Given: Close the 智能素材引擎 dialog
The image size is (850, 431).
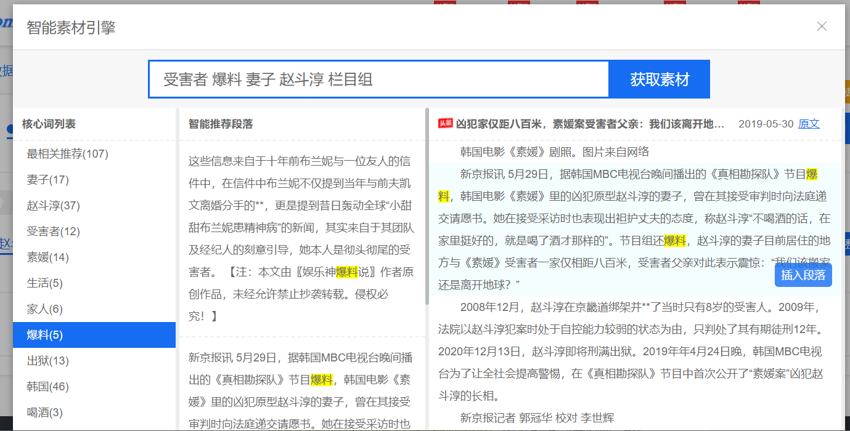Looking at the screenshot, I should (x=821, y=26).
